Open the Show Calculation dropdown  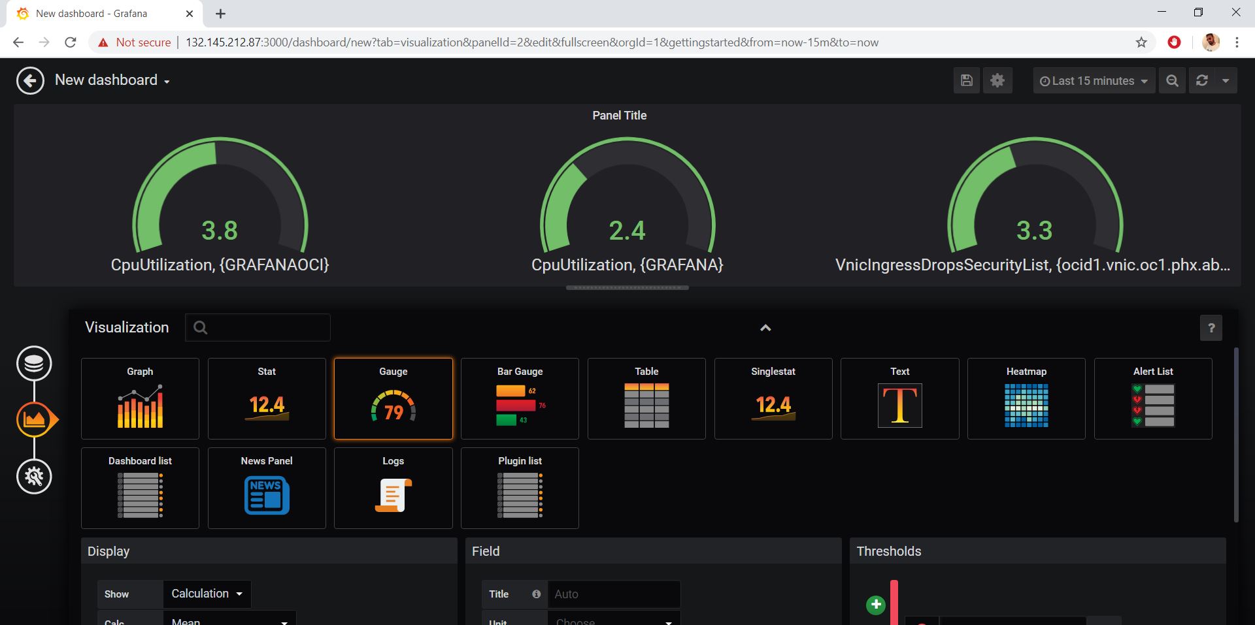207,594
